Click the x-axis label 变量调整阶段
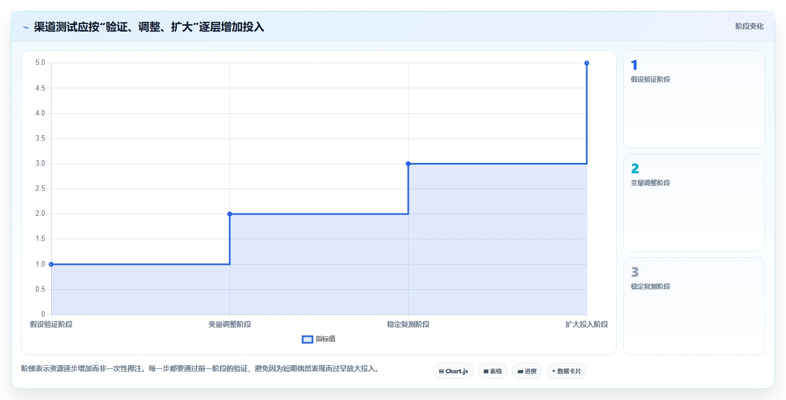Image resolution: width=786 pixels, height=400 pixels. pyautogui.click(x=230, y=324)
